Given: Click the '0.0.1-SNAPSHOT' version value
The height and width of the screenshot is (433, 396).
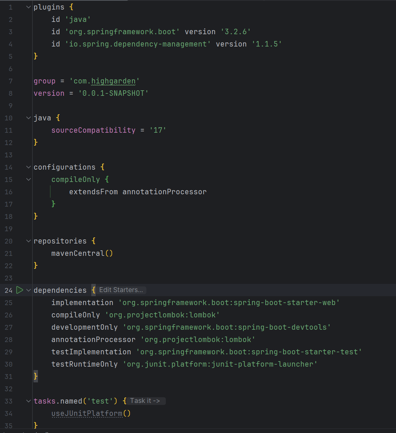Looking at the screenshot, I should click(114, 93).
